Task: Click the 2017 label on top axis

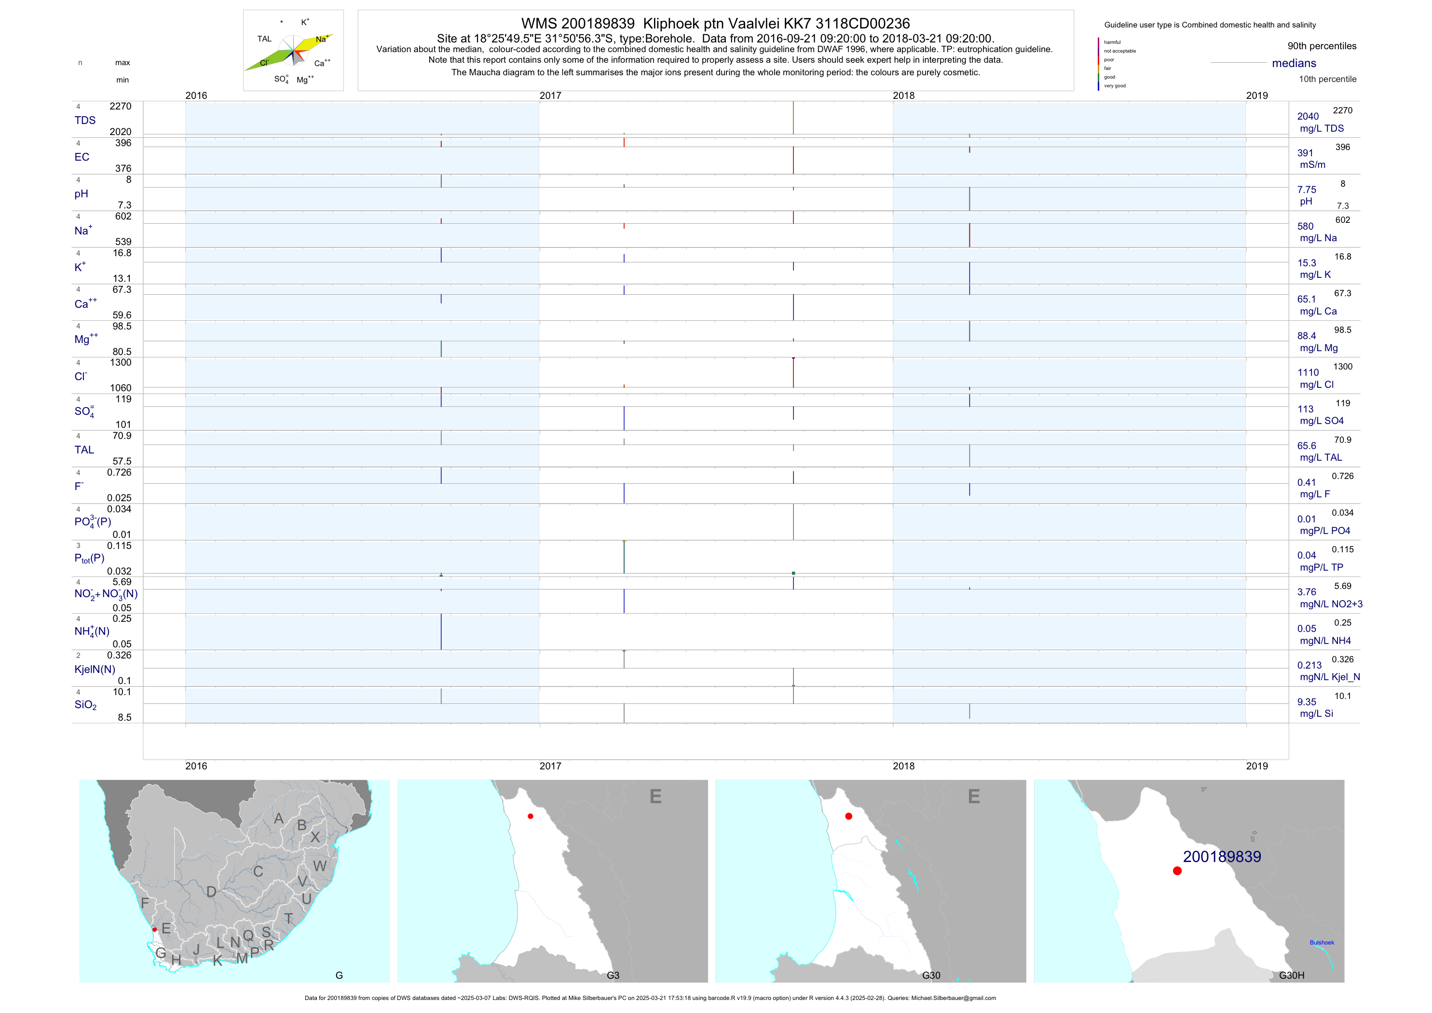Action: (x=550, y=96)
